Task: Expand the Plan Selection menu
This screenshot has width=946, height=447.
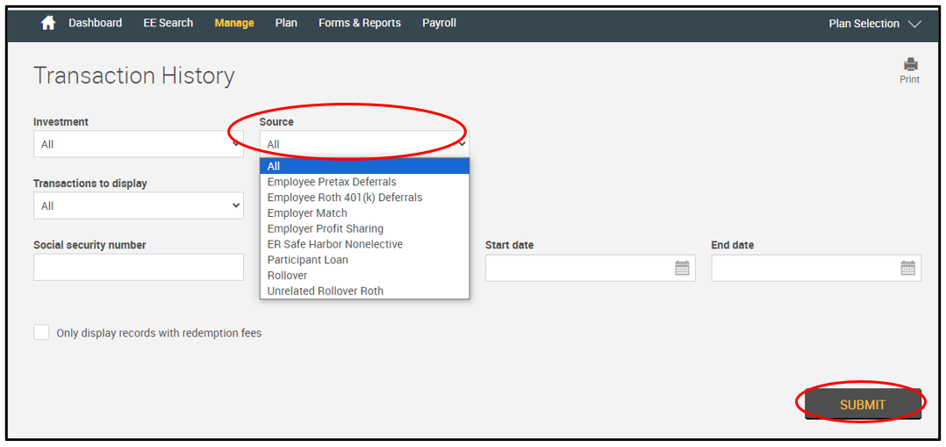Action: point(874,24)
